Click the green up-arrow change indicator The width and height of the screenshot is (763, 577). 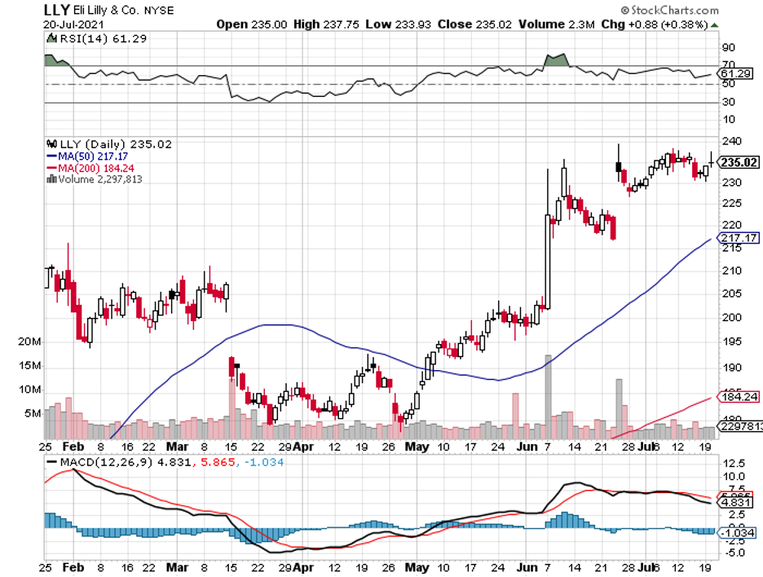714,24
